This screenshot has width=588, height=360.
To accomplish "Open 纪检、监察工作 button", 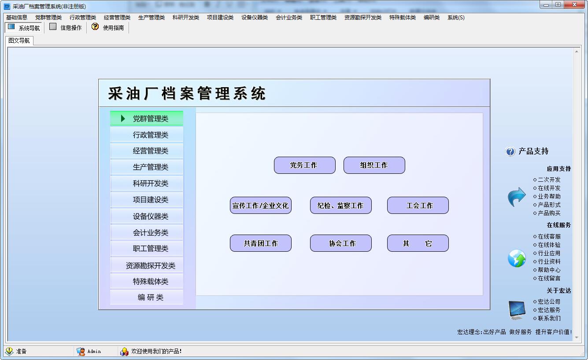I will pyautogui.click(x=340, y=206).
